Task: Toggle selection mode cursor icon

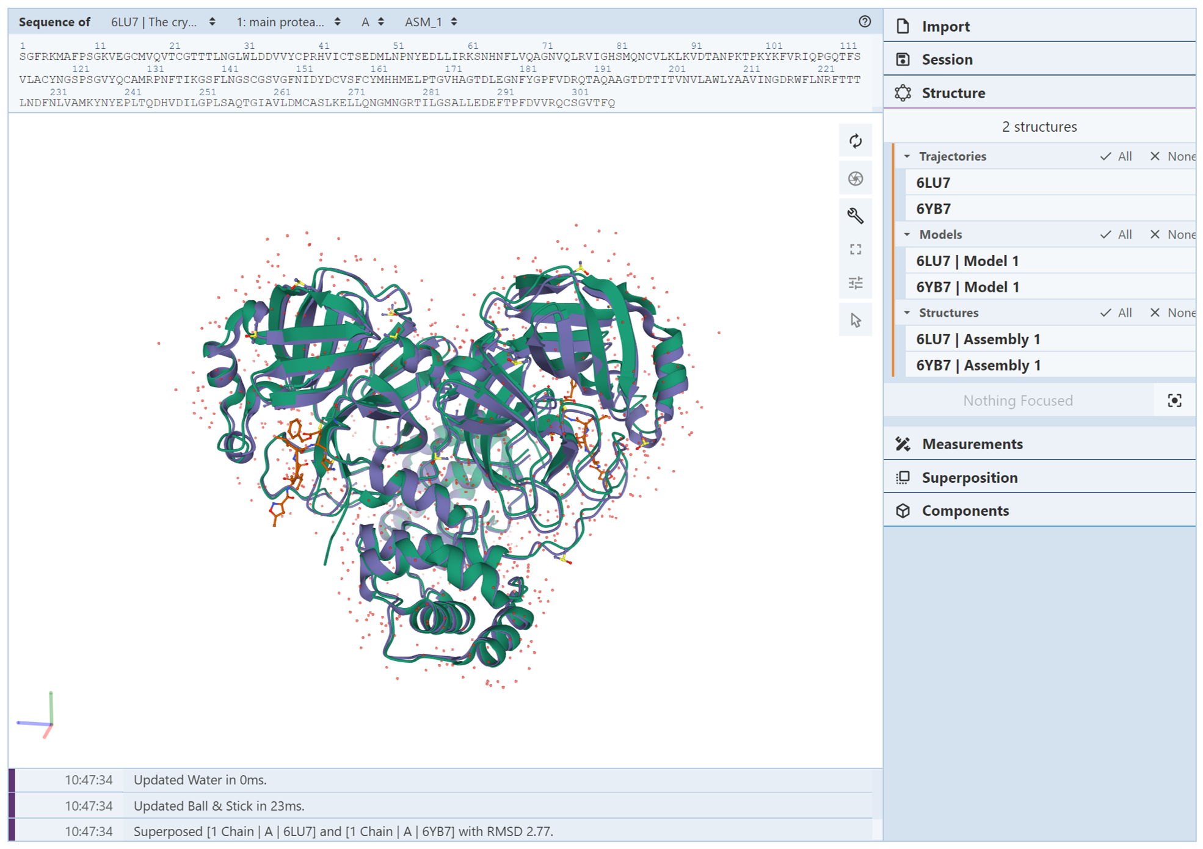Action: pyautogui.click(x=855, y=320)
